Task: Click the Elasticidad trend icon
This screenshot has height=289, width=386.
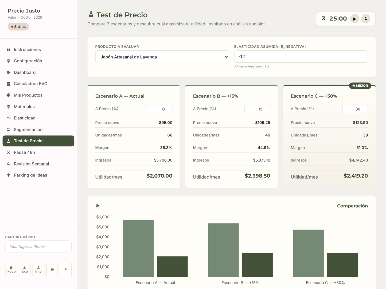Action: click(x=9, y=118)
